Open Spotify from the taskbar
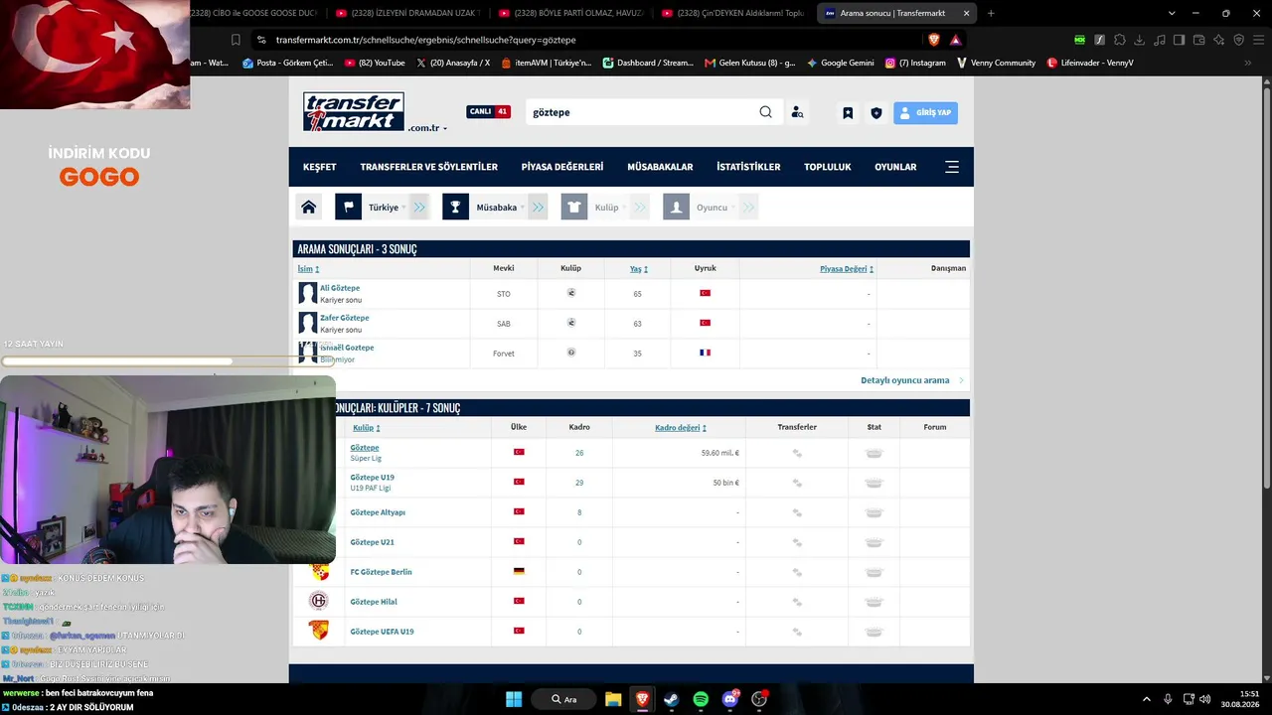The height and width of the screenshot is (715, 1272). [x=701, y=699]
